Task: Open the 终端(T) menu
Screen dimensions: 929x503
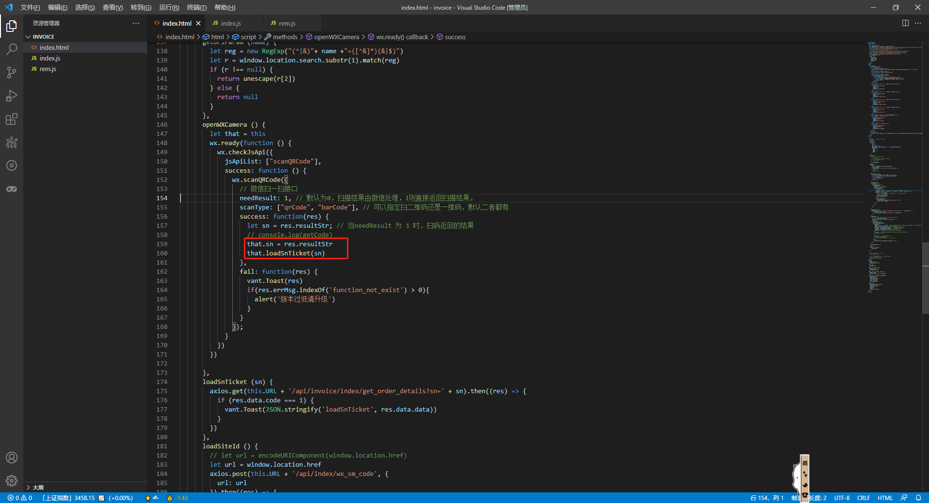Action: [x=196, y=7]
